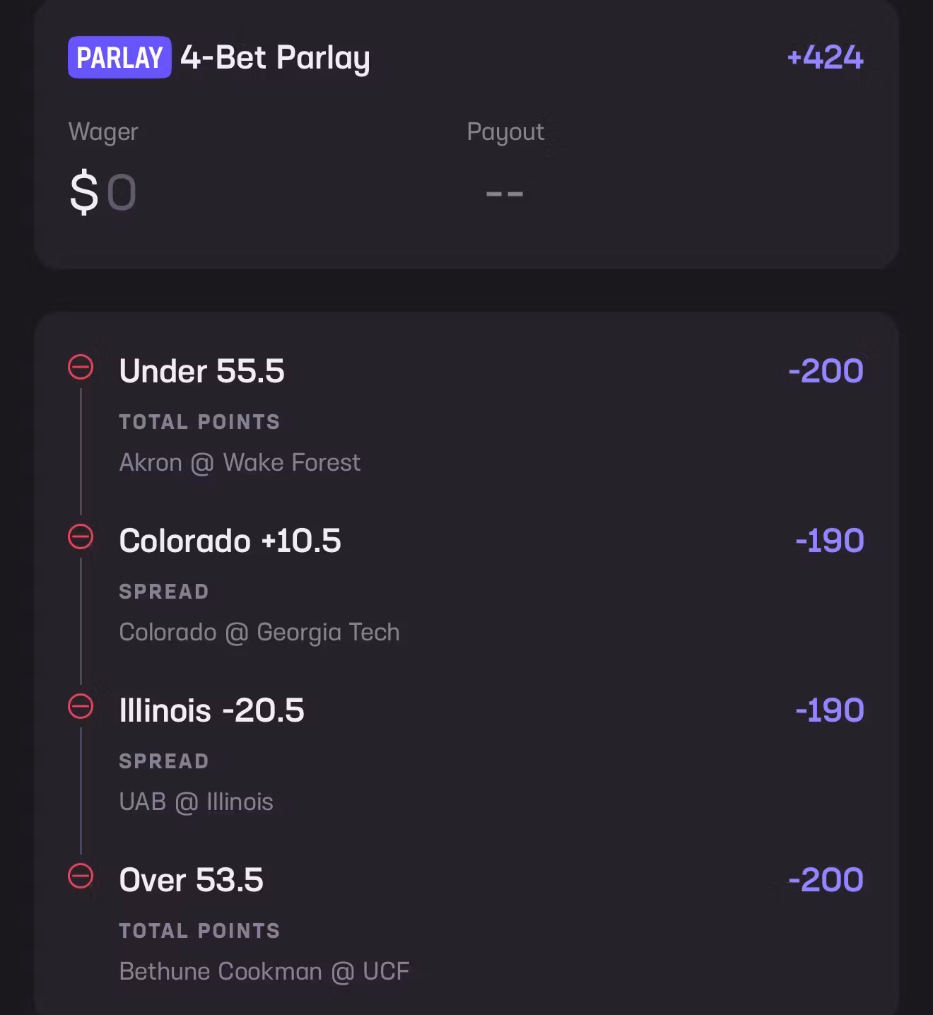Screen dimensions: 933x1015
Task: Tap the Under 55.5 selection title
Action: 201,371
